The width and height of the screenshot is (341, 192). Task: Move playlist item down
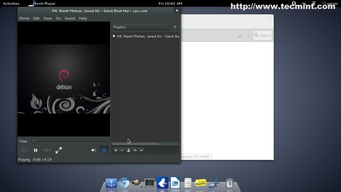(x=141, y=150)
